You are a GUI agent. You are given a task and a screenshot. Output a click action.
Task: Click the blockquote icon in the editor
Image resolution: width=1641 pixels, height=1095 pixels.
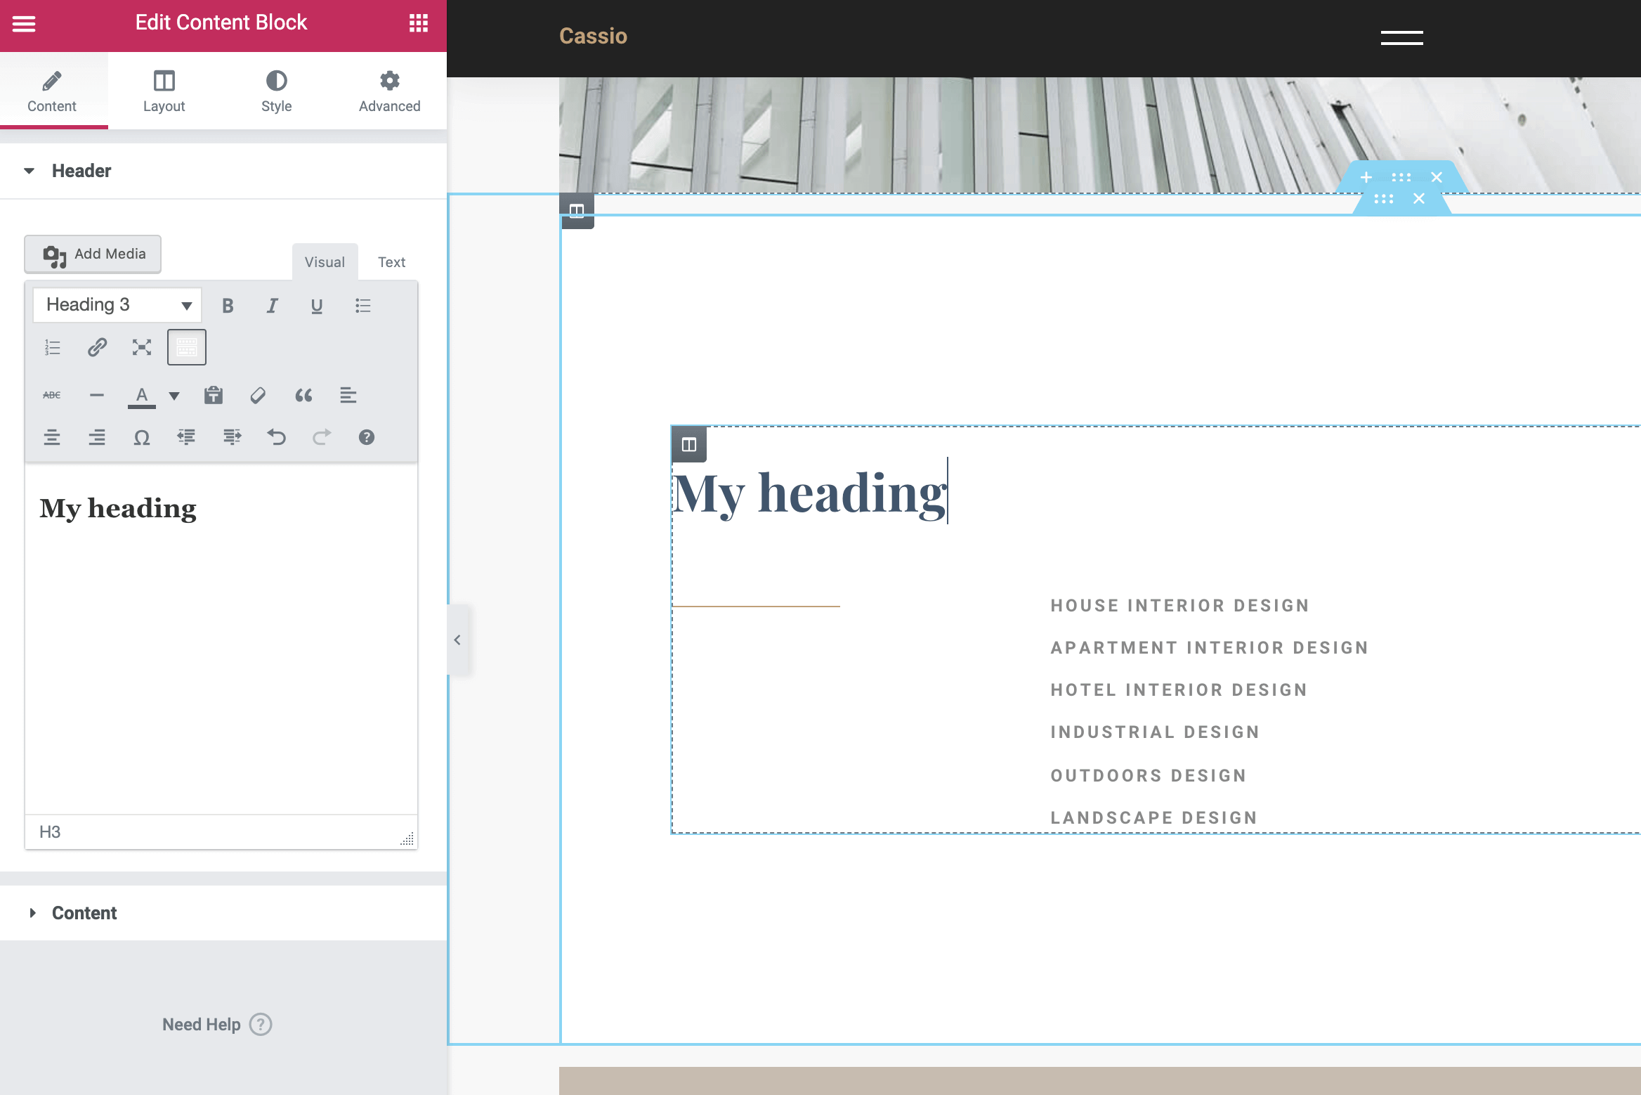[x=303, y=396]
